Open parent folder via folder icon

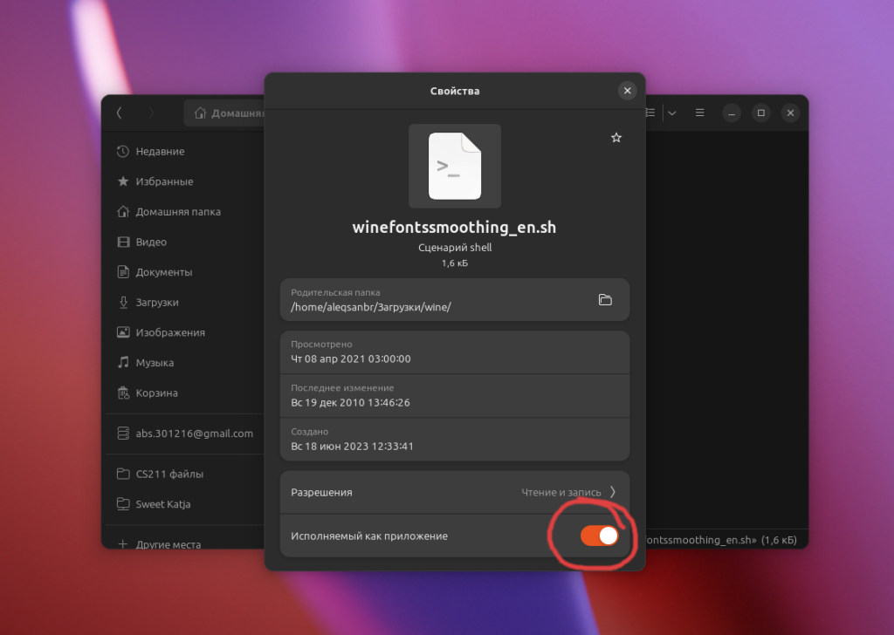pyautogui.click(x=605, y=300)
